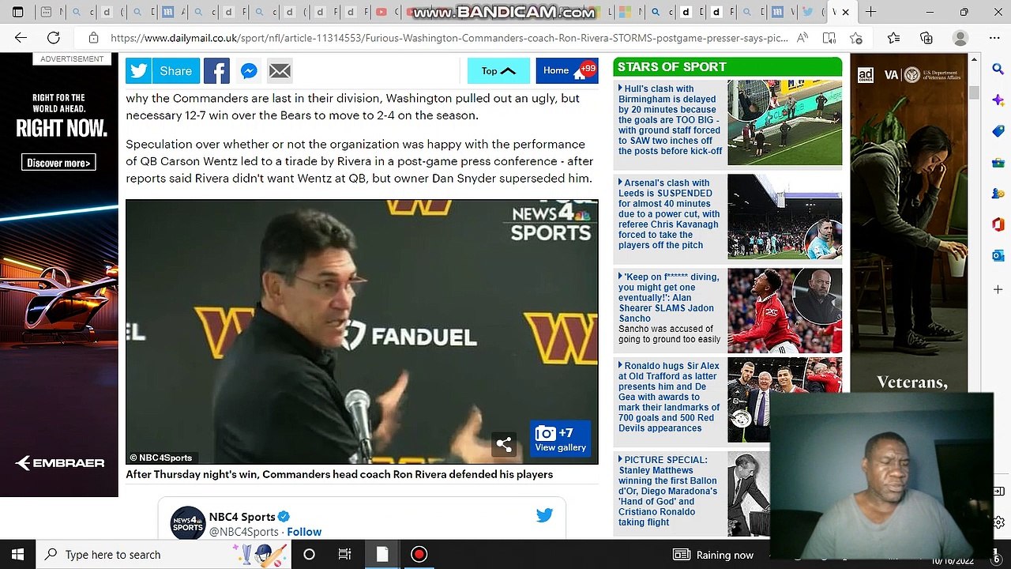The width and height of the screenshot is (1011, 569).
Task: Open Edge sidebar shopping tag icon
Action: click(x=998, y=131)
